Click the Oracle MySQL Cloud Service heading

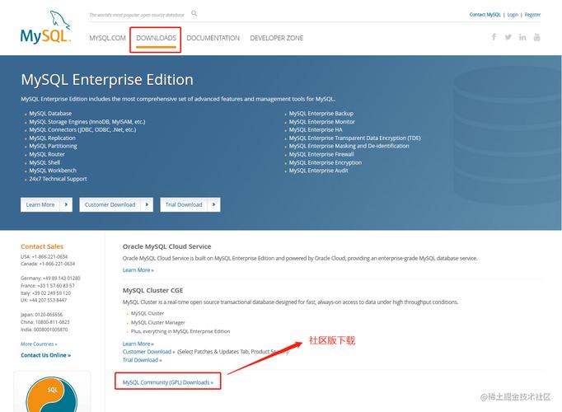[166, 246]
